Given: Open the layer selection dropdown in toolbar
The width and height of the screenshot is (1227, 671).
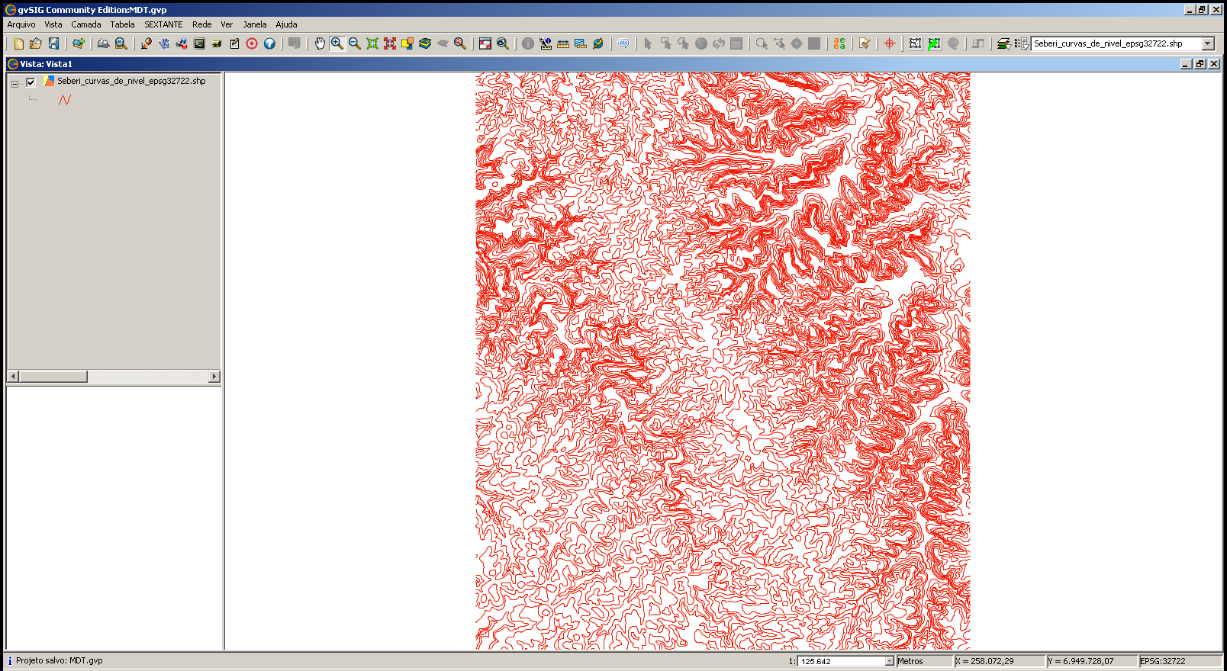Looking at the screenshot, I should [1208, 43].
